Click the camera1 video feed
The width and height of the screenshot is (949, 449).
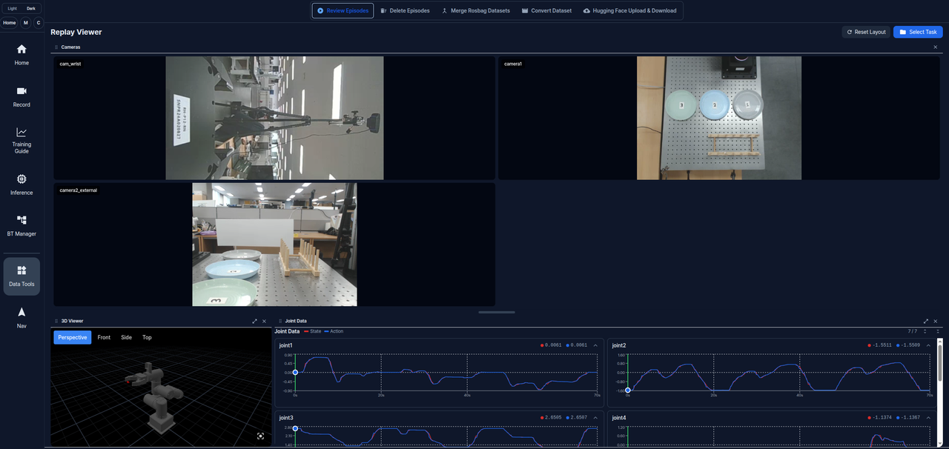click(719, 118)
